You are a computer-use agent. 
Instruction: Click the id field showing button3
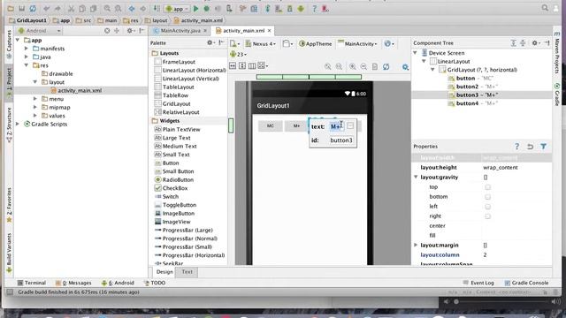(341, 140)
